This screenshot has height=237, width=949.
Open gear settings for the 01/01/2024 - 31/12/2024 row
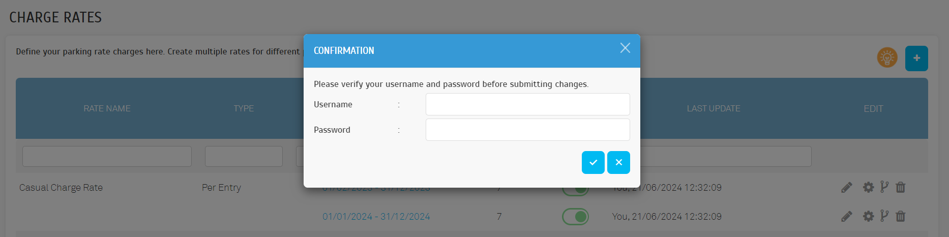(869, 217)
